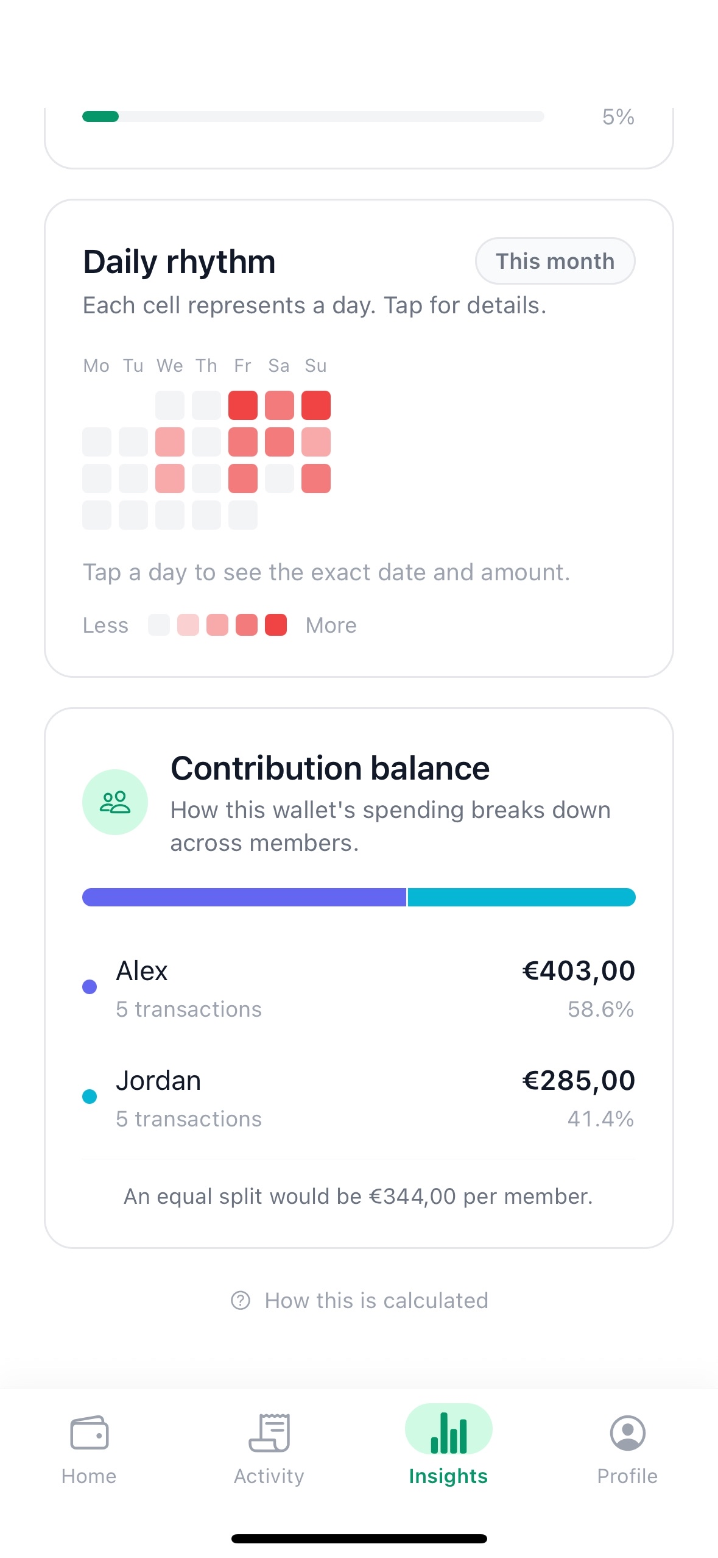Tap Jordan's teal member dot
The width and height of the screenshot is (718, 1558).
point(90,1096)
